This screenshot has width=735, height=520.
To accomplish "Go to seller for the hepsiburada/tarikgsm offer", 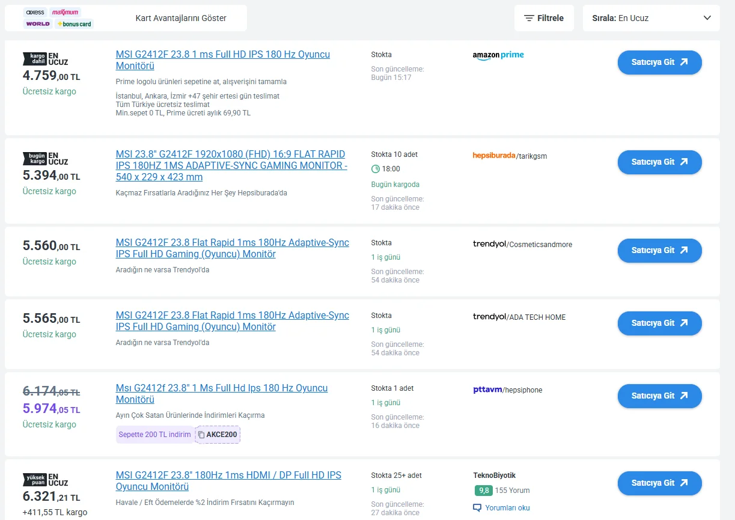I will (x=659, y=162).
